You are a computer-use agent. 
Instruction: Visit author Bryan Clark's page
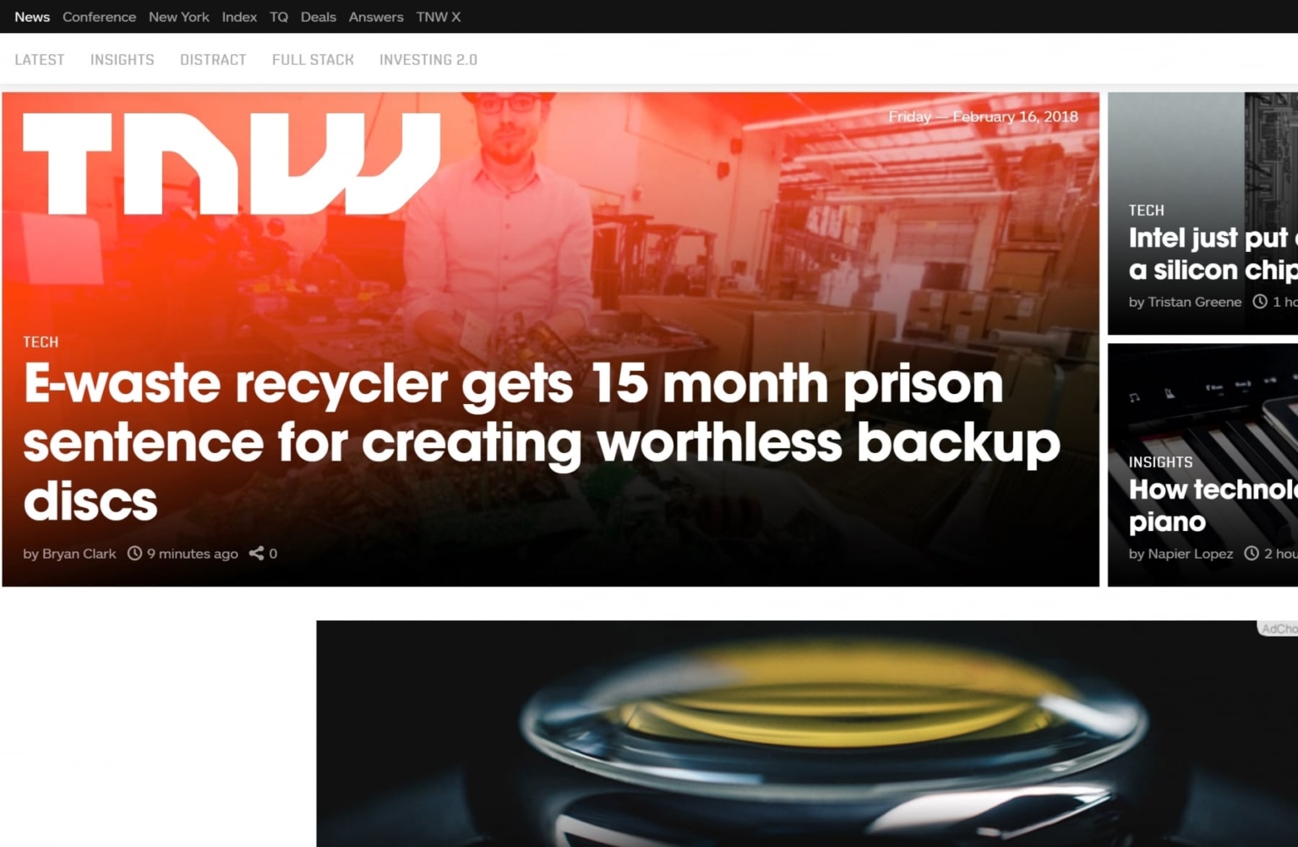[x=79, y=554]
